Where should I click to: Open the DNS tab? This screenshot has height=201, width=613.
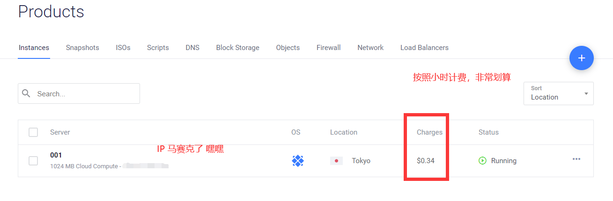pyautogui.click(x=192, y=48)
